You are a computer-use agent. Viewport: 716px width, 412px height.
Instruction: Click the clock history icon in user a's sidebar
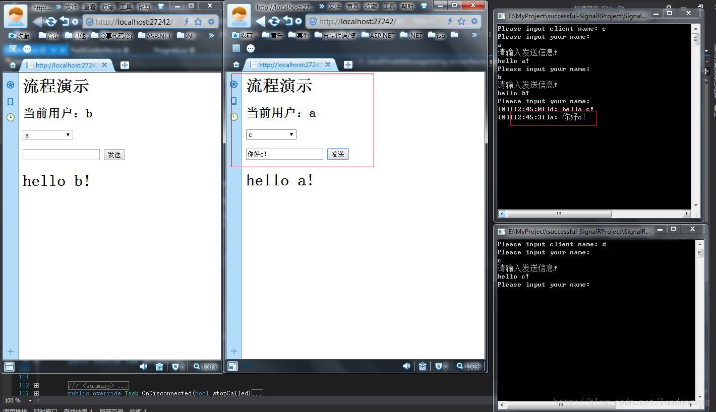click(x=234, y=117)
